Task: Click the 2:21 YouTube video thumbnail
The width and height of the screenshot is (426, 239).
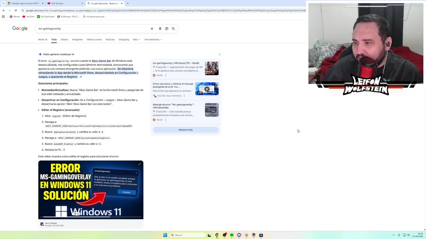Action: coord(207,89)
